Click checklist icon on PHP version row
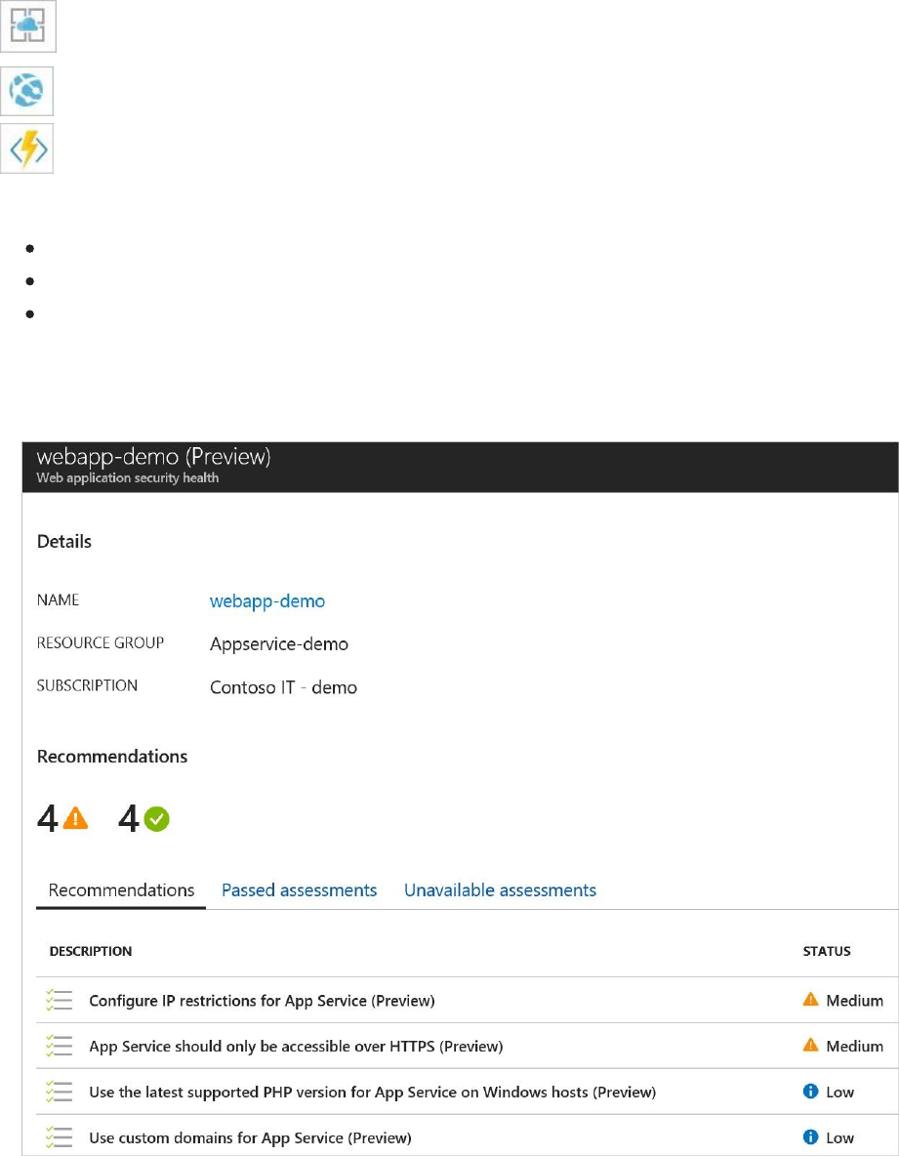Screen dimensions: 899x1156 [x=59, y=1092]
